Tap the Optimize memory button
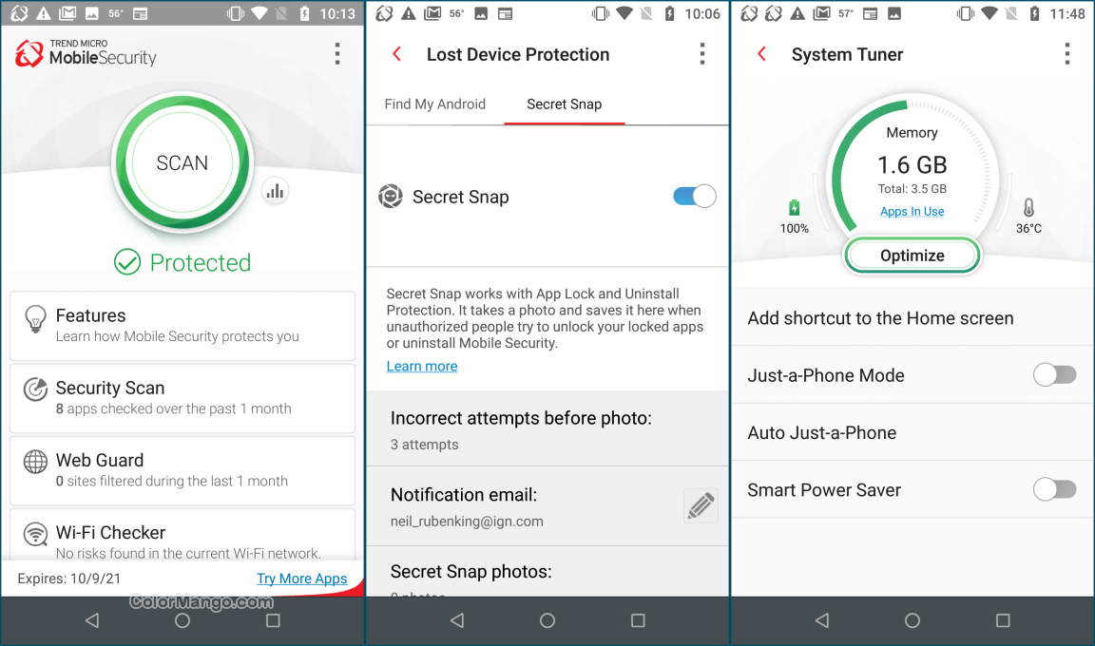Viewport: 1095px width, 646px height. point(912,256)
